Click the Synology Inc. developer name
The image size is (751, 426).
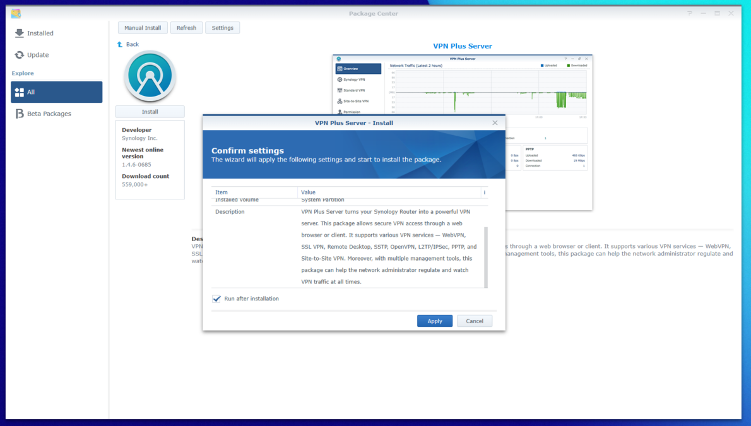pos(139,138)
